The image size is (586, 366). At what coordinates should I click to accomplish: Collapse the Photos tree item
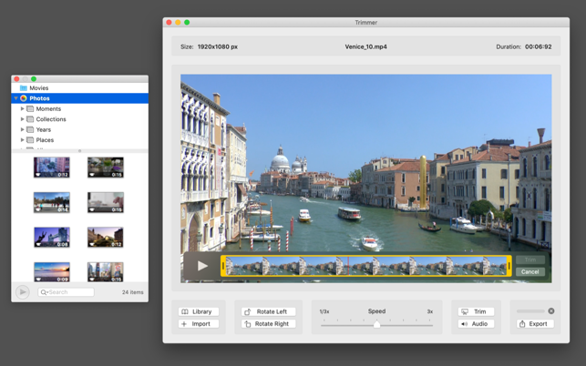point(16,98)
